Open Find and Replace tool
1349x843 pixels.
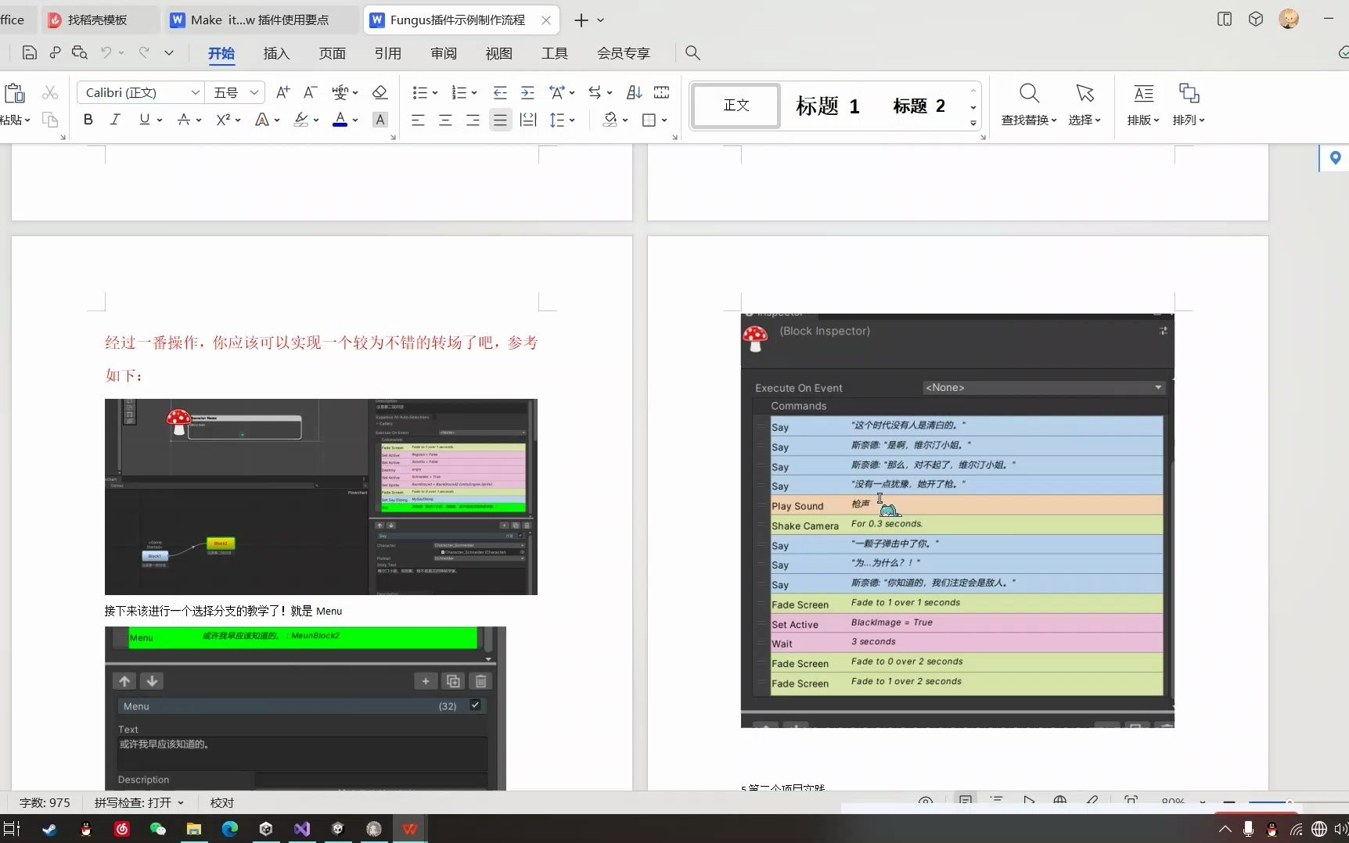pyautogui.click(x=1029, y=104)
